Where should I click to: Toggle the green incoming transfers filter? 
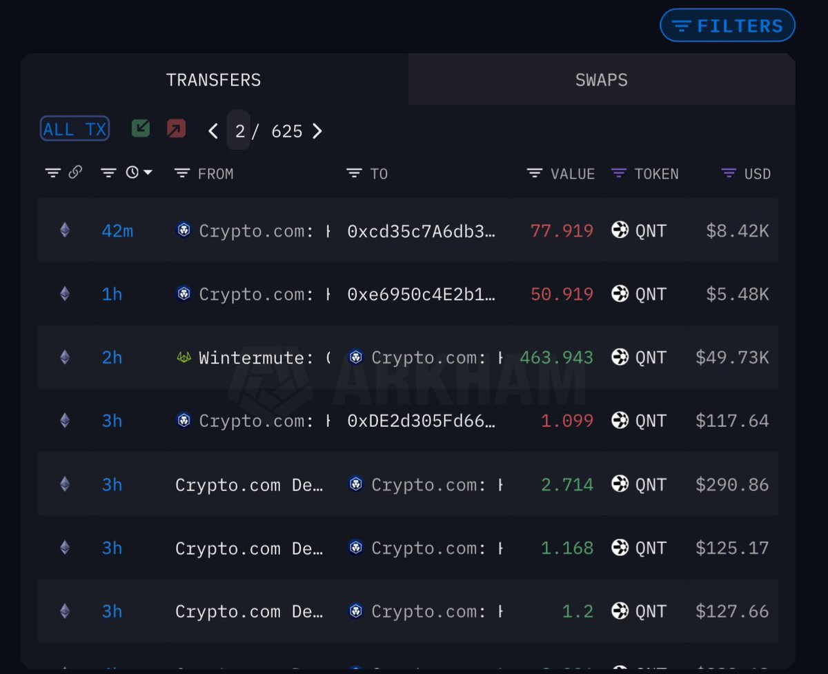(x=141, y=128)
